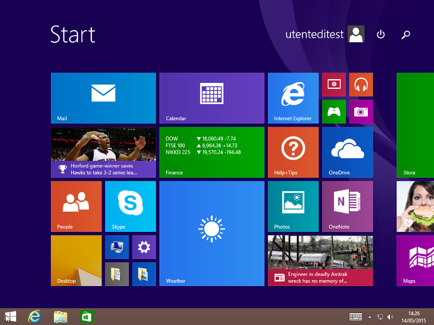Open the Maps tile
The width and height of the screenshot is (434, 325).
[x=415, y=261]
